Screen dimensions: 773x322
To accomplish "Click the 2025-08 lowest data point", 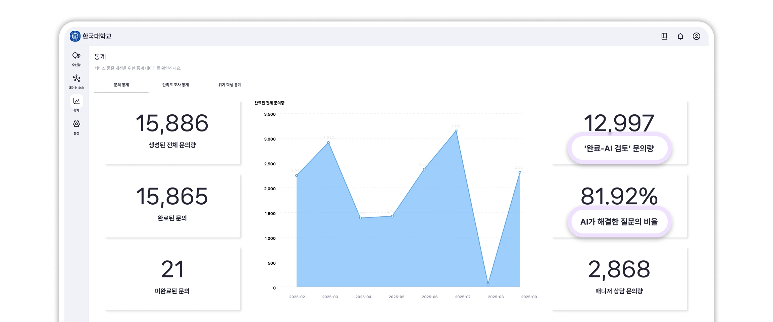I will 488,284.
